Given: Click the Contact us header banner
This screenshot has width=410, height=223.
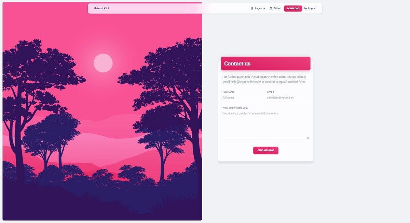Looking at the screenshot, I should pos(266,63).
